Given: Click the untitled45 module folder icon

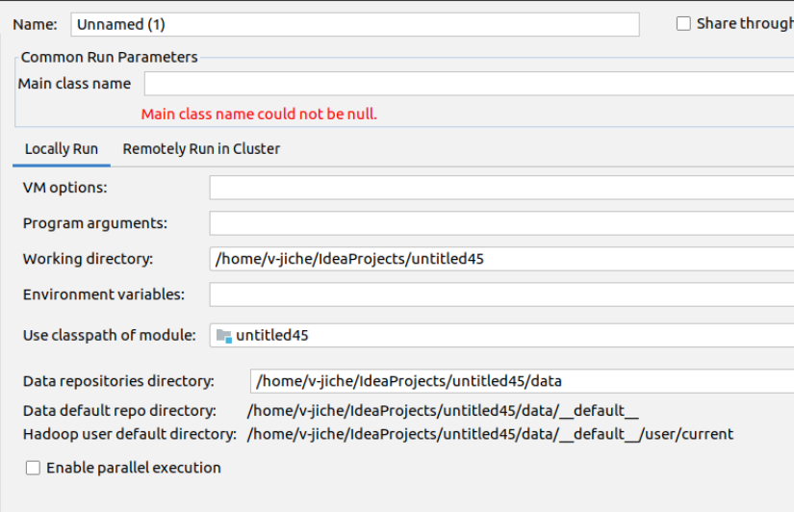Looking at the screenshot, I should pos(224,336).
